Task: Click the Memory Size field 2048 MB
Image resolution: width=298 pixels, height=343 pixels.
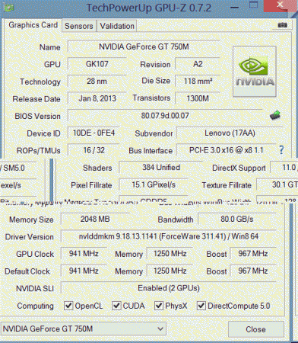Action: click(x=95, y=219)
